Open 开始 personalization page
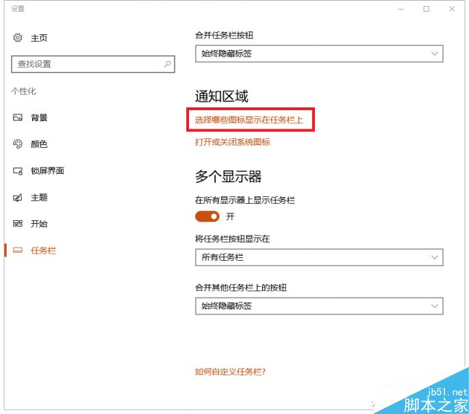Image resolution: width=469 pixels, height=414 pixels. (x=39, y=224)
